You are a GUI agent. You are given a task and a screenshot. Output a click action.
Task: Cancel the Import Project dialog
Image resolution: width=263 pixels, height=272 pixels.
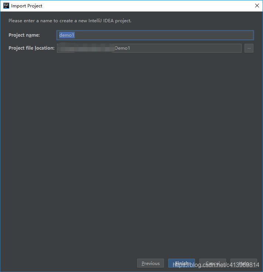tap(212, 263)
